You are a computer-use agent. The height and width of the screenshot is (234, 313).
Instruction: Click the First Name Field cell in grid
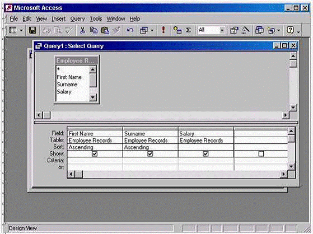click(x=95, y=134)
